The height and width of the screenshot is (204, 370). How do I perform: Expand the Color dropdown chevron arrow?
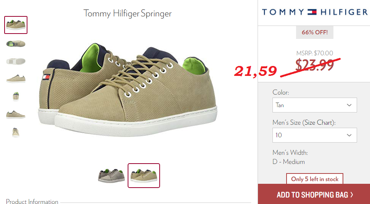349,105
